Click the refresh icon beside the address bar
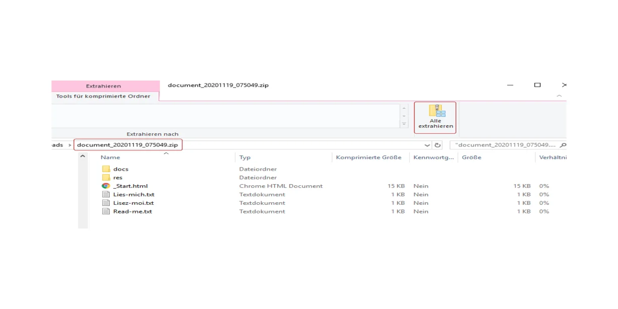The image size is (618, 309). pyautogui.click(x=437, y=144)
